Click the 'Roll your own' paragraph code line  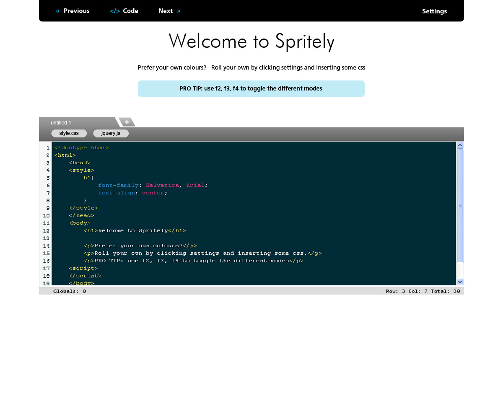tap(202, 253)
